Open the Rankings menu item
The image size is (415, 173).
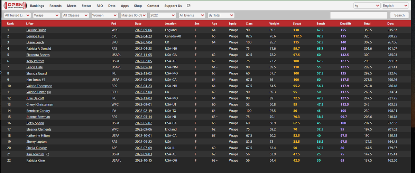pos(37,6)
